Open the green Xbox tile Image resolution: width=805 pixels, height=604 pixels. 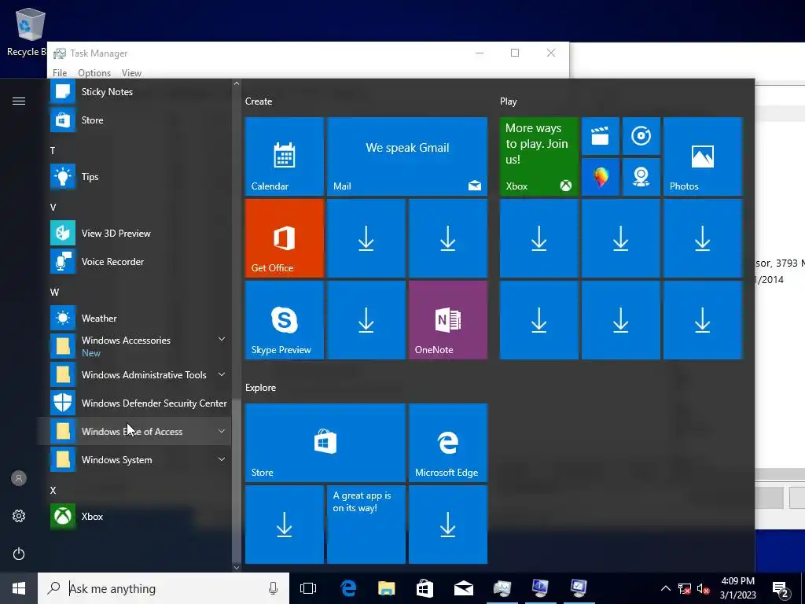[x=539, y=157]
